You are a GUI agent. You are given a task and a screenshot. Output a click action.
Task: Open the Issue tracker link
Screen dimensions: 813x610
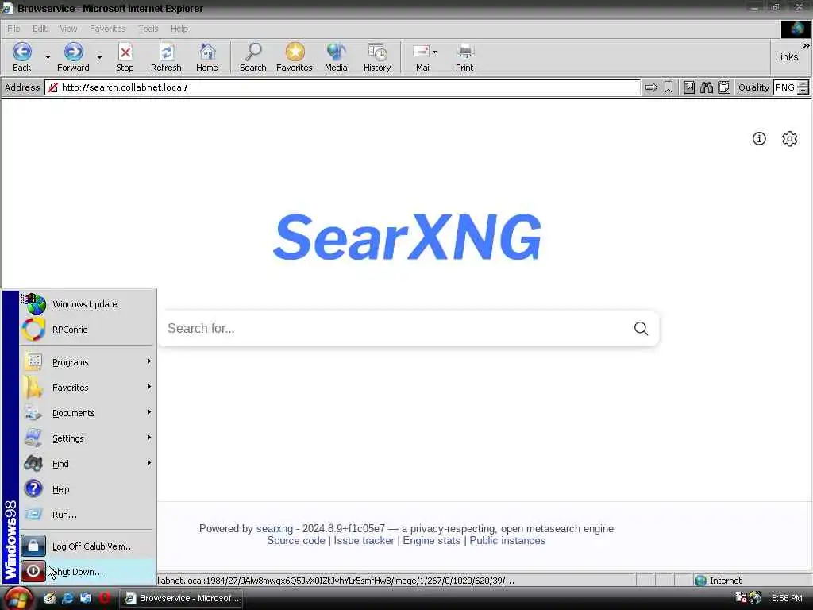click(364, 540)
